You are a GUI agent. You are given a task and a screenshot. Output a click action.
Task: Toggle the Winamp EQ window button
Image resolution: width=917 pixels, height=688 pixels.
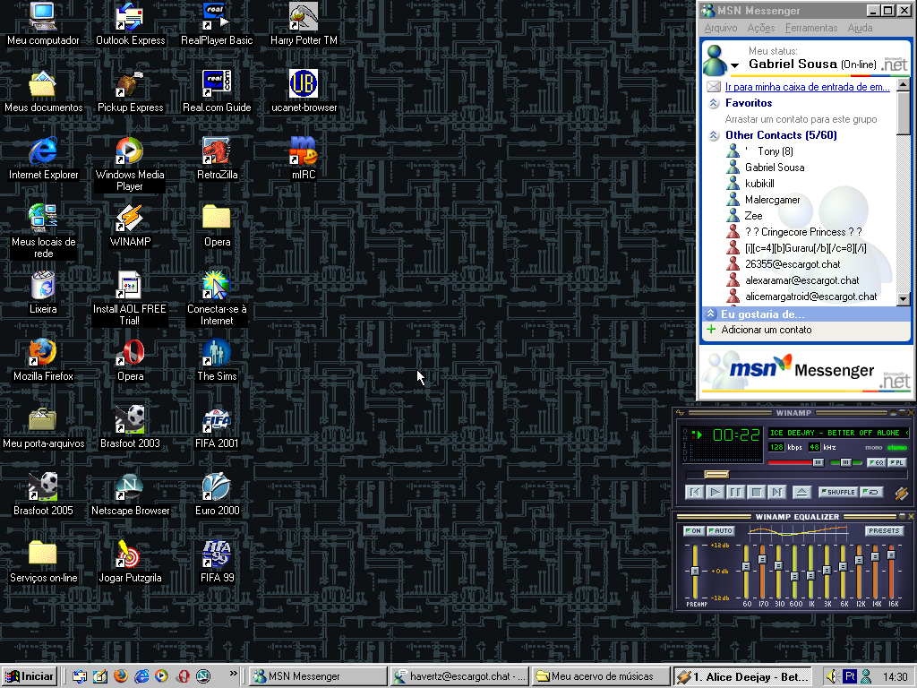pyautogui.click(x=876, y=463)
